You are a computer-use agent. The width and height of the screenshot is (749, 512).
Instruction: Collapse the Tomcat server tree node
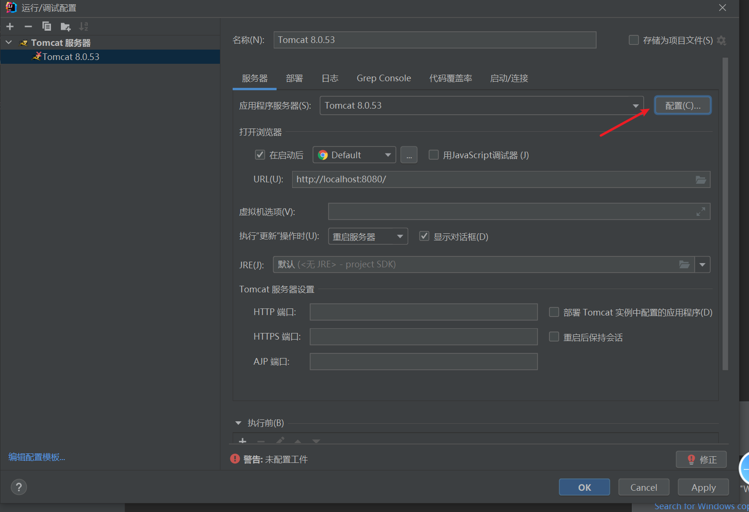pos(9,43)
